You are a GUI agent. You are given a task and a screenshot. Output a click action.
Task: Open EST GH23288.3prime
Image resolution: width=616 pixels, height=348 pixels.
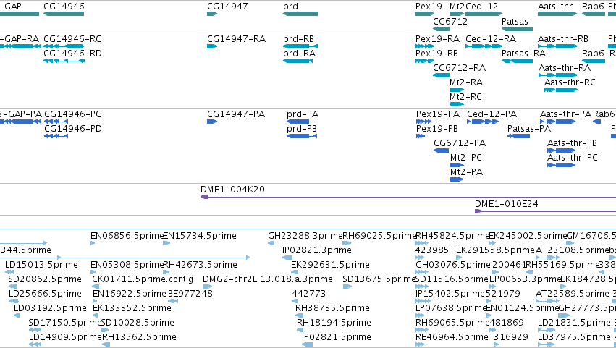click(x=305, y=236)
